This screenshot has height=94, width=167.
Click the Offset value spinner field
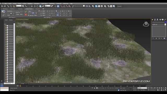[x=21, y=14]
